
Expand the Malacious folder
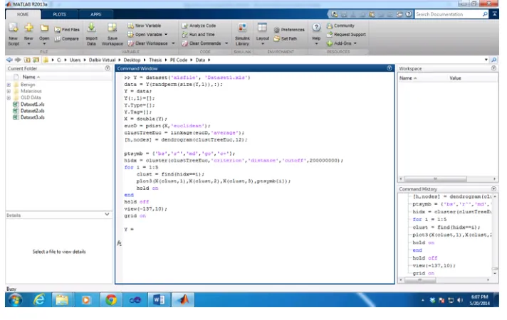click(9, 91)
